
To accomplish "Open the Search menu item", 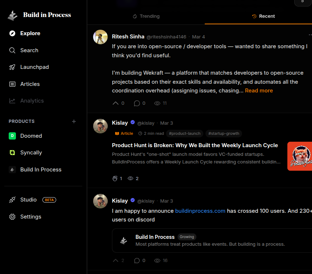I will 29,50.
